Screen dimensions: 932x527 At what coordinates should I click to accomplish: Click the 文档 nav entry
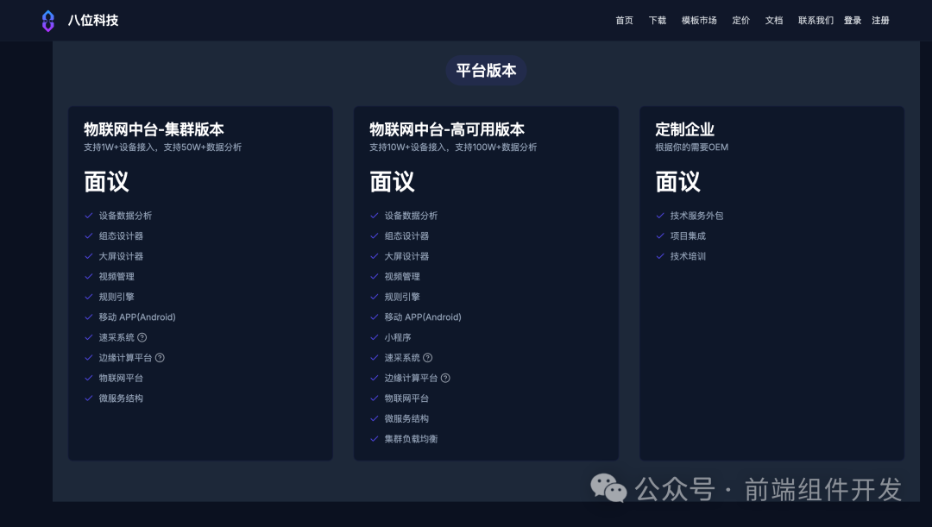click(x=774, y=20)
